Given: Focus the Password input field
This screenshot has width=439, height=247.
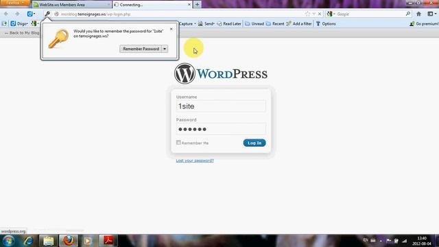Looking at the screenshot, I should (221, 129).
